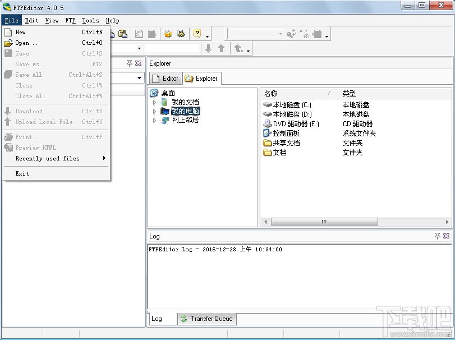Select 本地磁盘 (C:) in file list
The height and width of the screenshot is (340, 455).
(x=292, y=105)
